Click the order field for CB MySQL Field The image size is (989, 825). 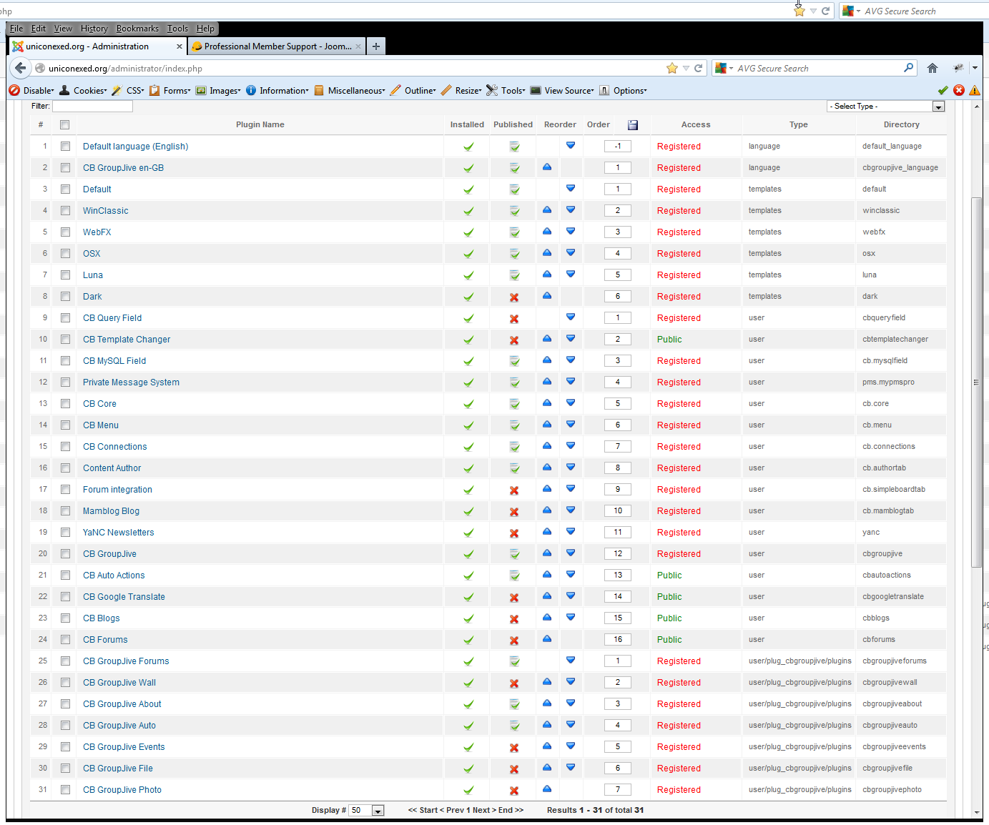click(618, 361)
